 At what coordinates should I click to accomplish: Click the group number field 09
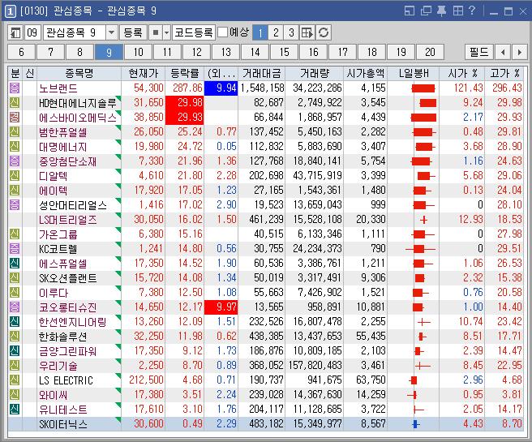32,33
